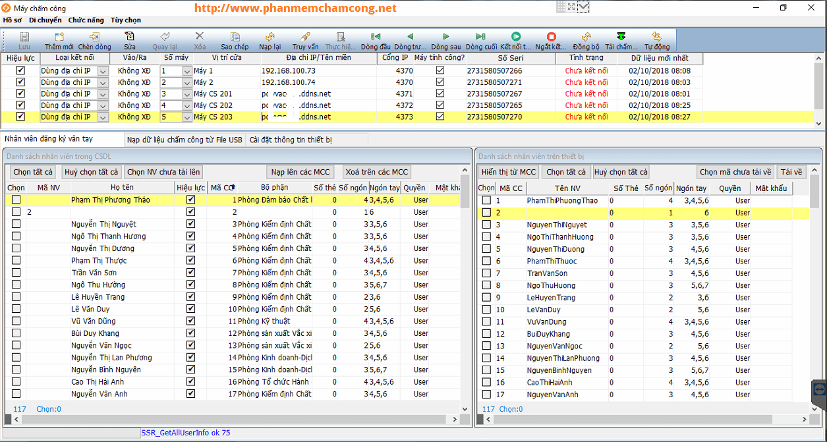Open Số máy dropdown for Máy CS 202

[187, 105]
